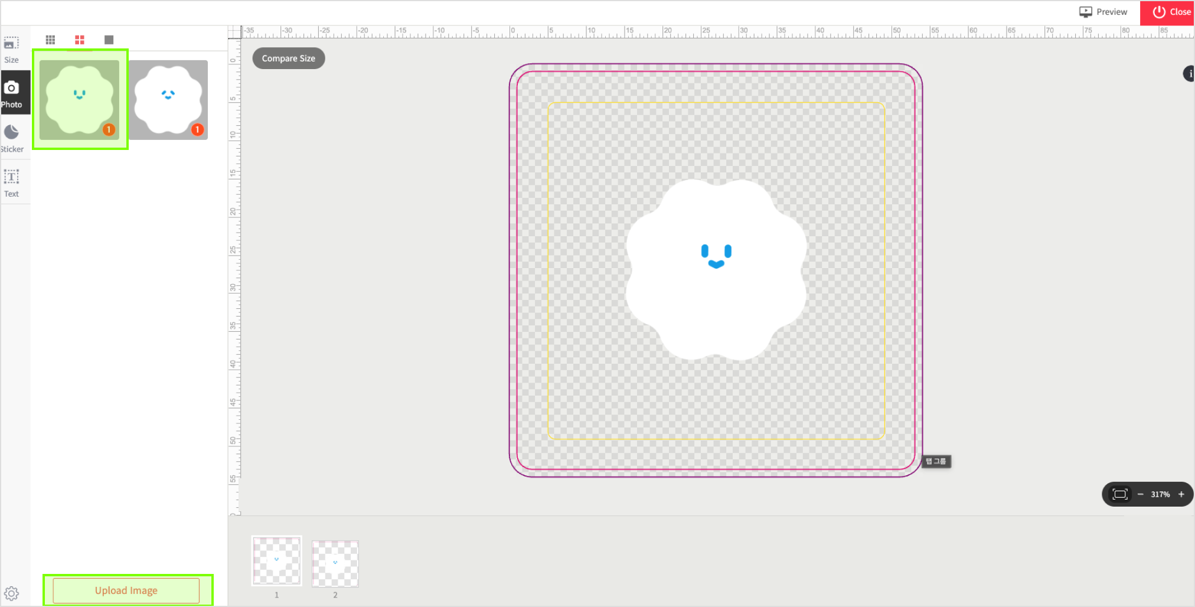Switch to single large thumbnail view
This screenshot has height=607, width=1195.
click(x=109, y=40)
